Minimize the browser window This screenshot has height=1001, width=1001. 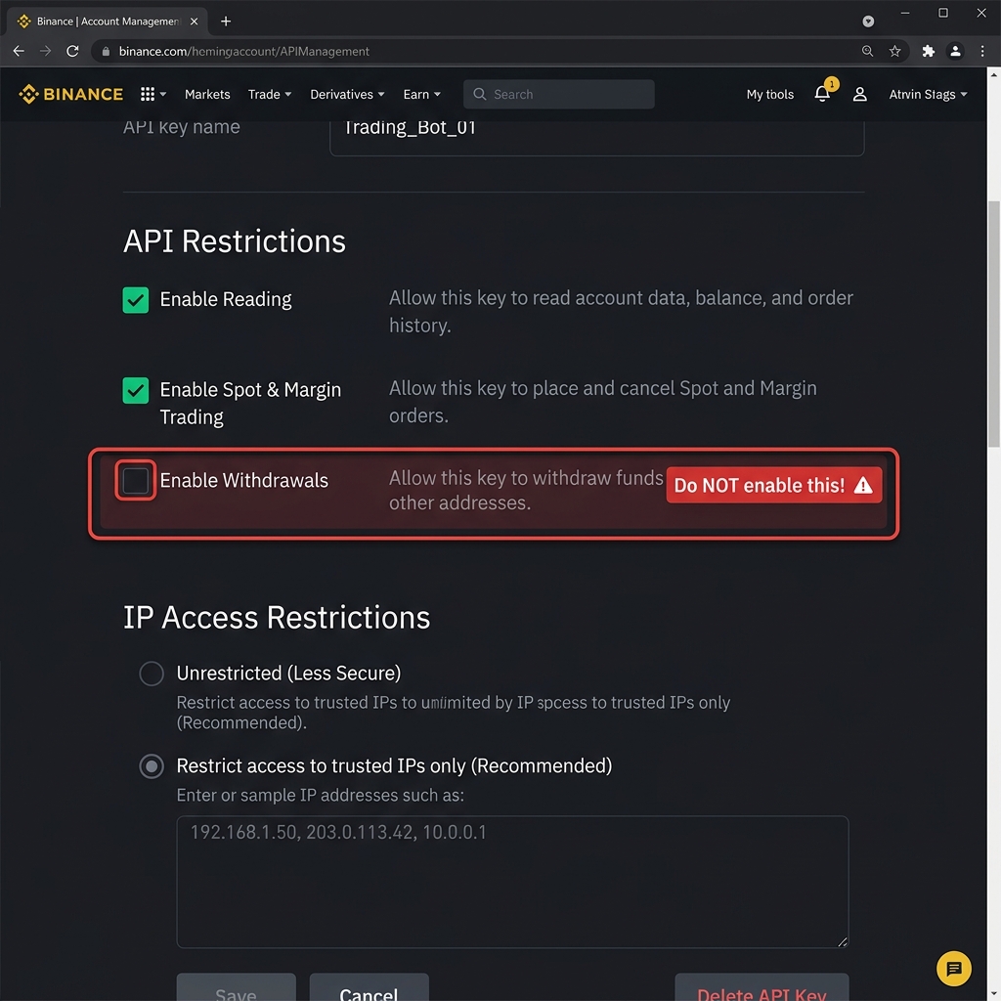904,13
